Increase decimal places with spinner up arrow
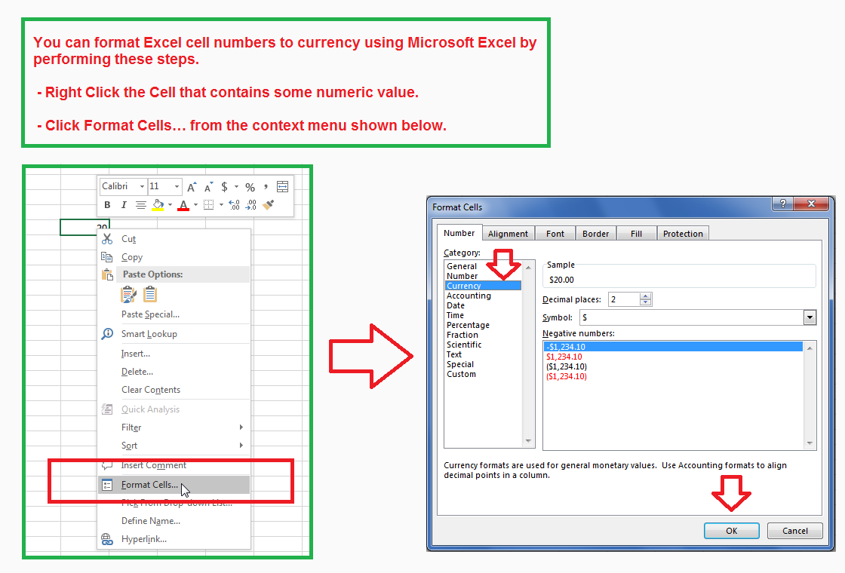This screenshot has width=845, height=573. tap(645, 296)
